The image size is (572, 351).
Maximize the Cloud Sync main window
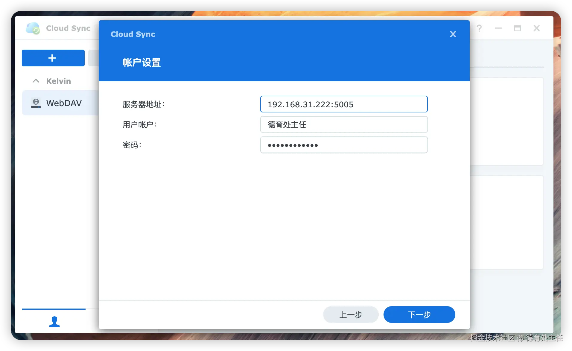pos(518,28)
